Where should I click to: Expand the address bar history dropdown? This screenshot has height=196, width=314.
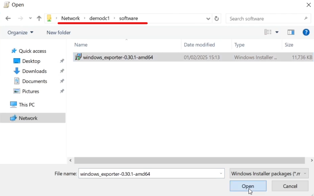point(208,19)
